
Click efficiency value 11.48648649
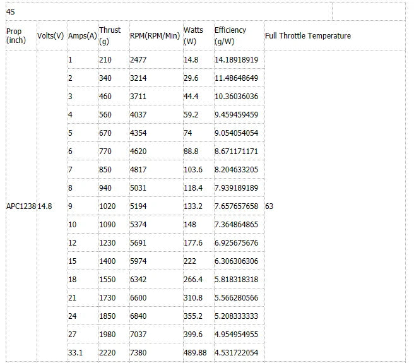pos(236,78)
